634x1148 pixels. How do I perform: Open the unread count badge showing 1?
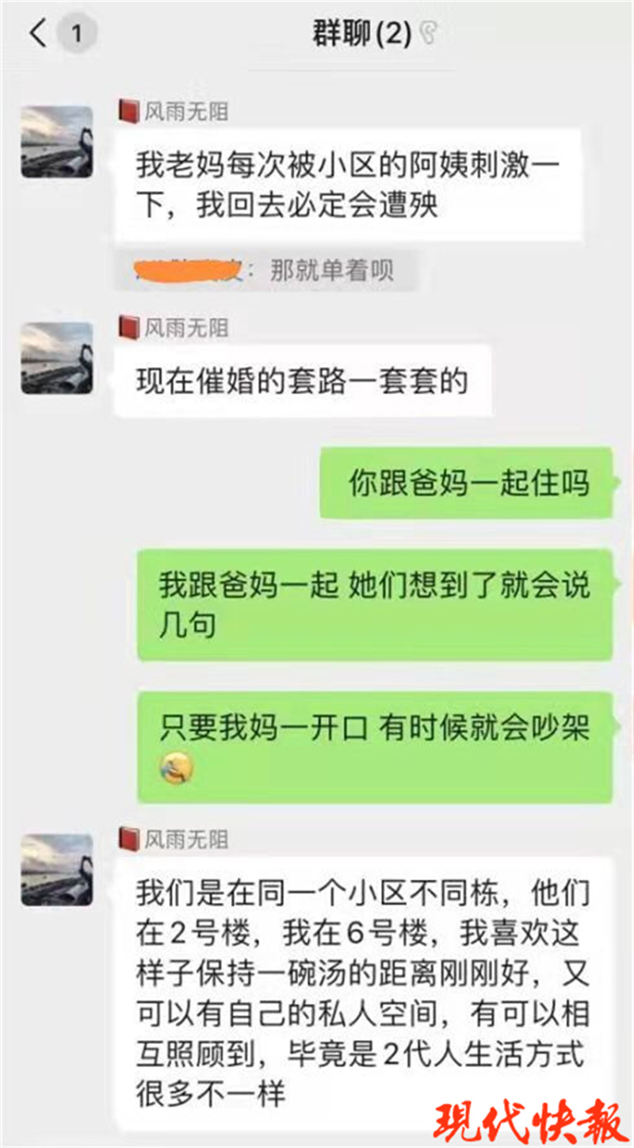[x=76, y=34]
